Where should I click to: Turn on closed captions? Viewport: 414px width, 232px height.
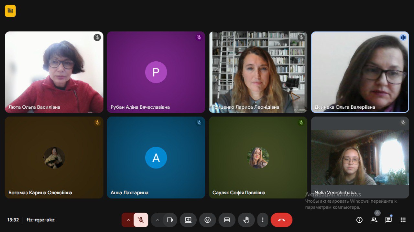(x=227, y=220)
